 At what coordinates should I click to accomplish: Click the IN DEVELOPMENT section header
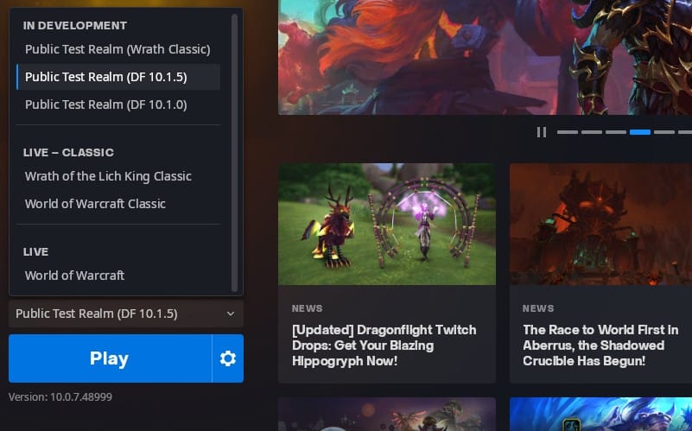click(x=75, y=26)
